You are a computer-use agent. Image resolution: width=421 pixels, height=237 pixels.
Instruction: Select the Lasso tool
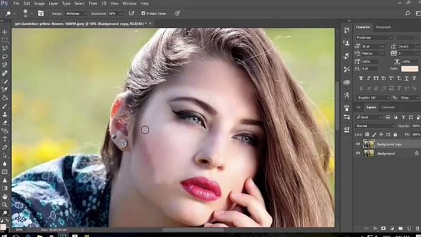(x=5, y=57)
